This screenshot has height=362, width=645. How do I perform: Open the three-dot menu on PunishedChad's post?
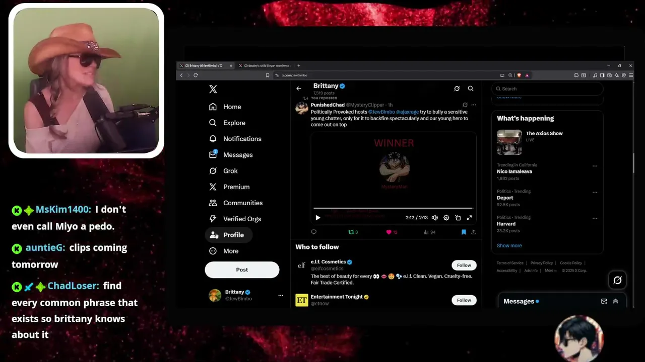[474, 105]
